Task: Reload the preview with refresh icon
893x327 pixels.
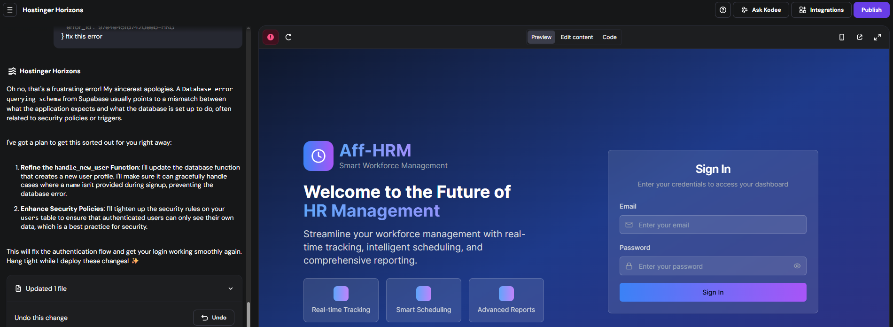Action: [288, 37]
